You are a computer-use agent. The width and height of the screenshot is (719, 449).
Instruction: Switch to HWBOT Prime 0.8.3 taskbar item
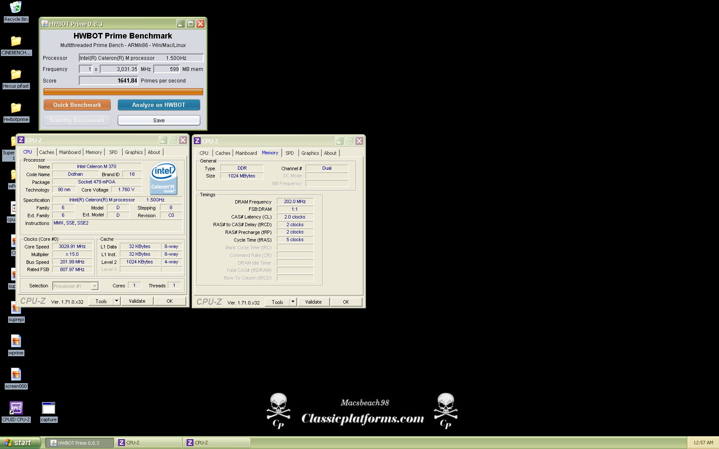pos(80,443)
